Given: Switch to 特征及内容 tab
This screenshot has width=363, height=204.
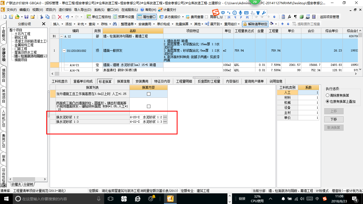Looking at the screenshot, I should tap(162, 81).
